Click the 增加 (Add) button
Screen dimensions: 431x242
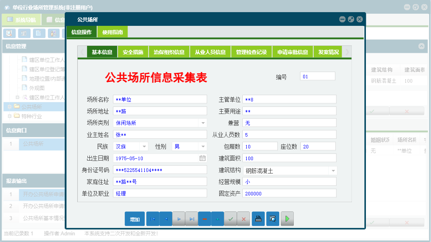135,219
